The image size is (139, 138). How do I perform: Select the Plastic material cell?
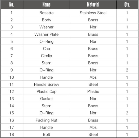point(93,91)
